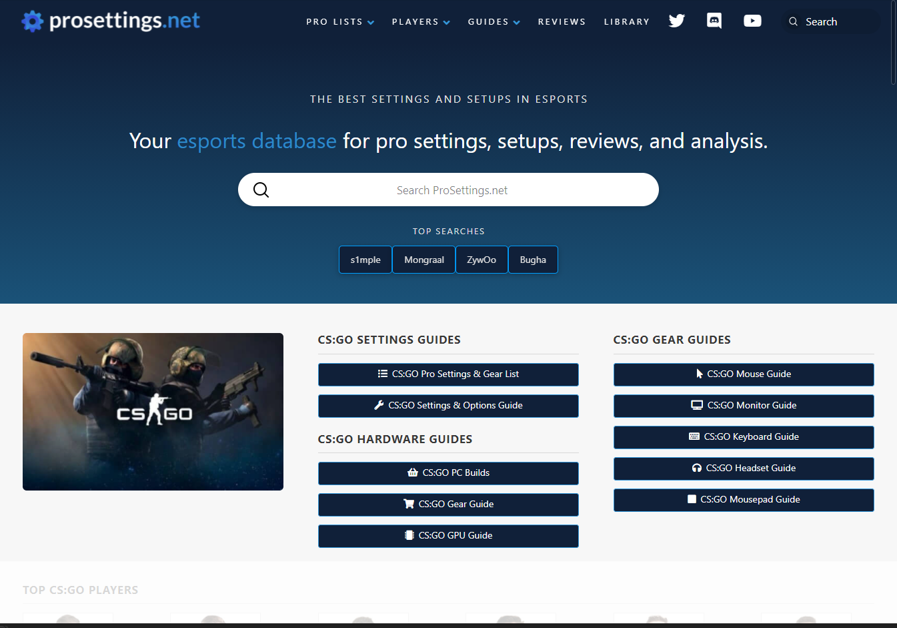Select the Bugha top search
This screenshot has width=897, height=628.
pos(533,260)
